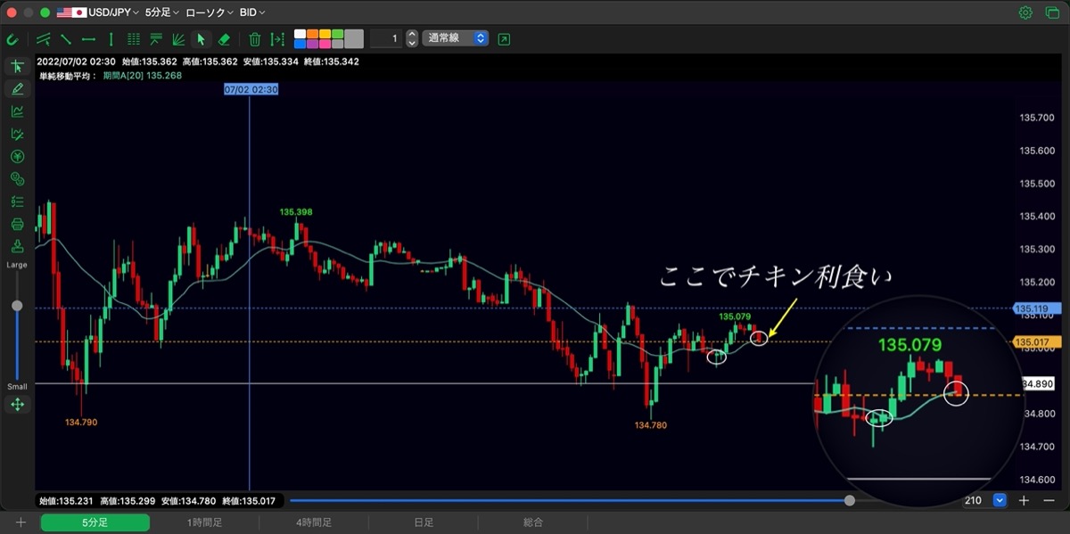Viewport: 1070px width, 534px height.
Task: Select the trend line drawing tool
Action: pyautogui.click(x=66, y=39)
